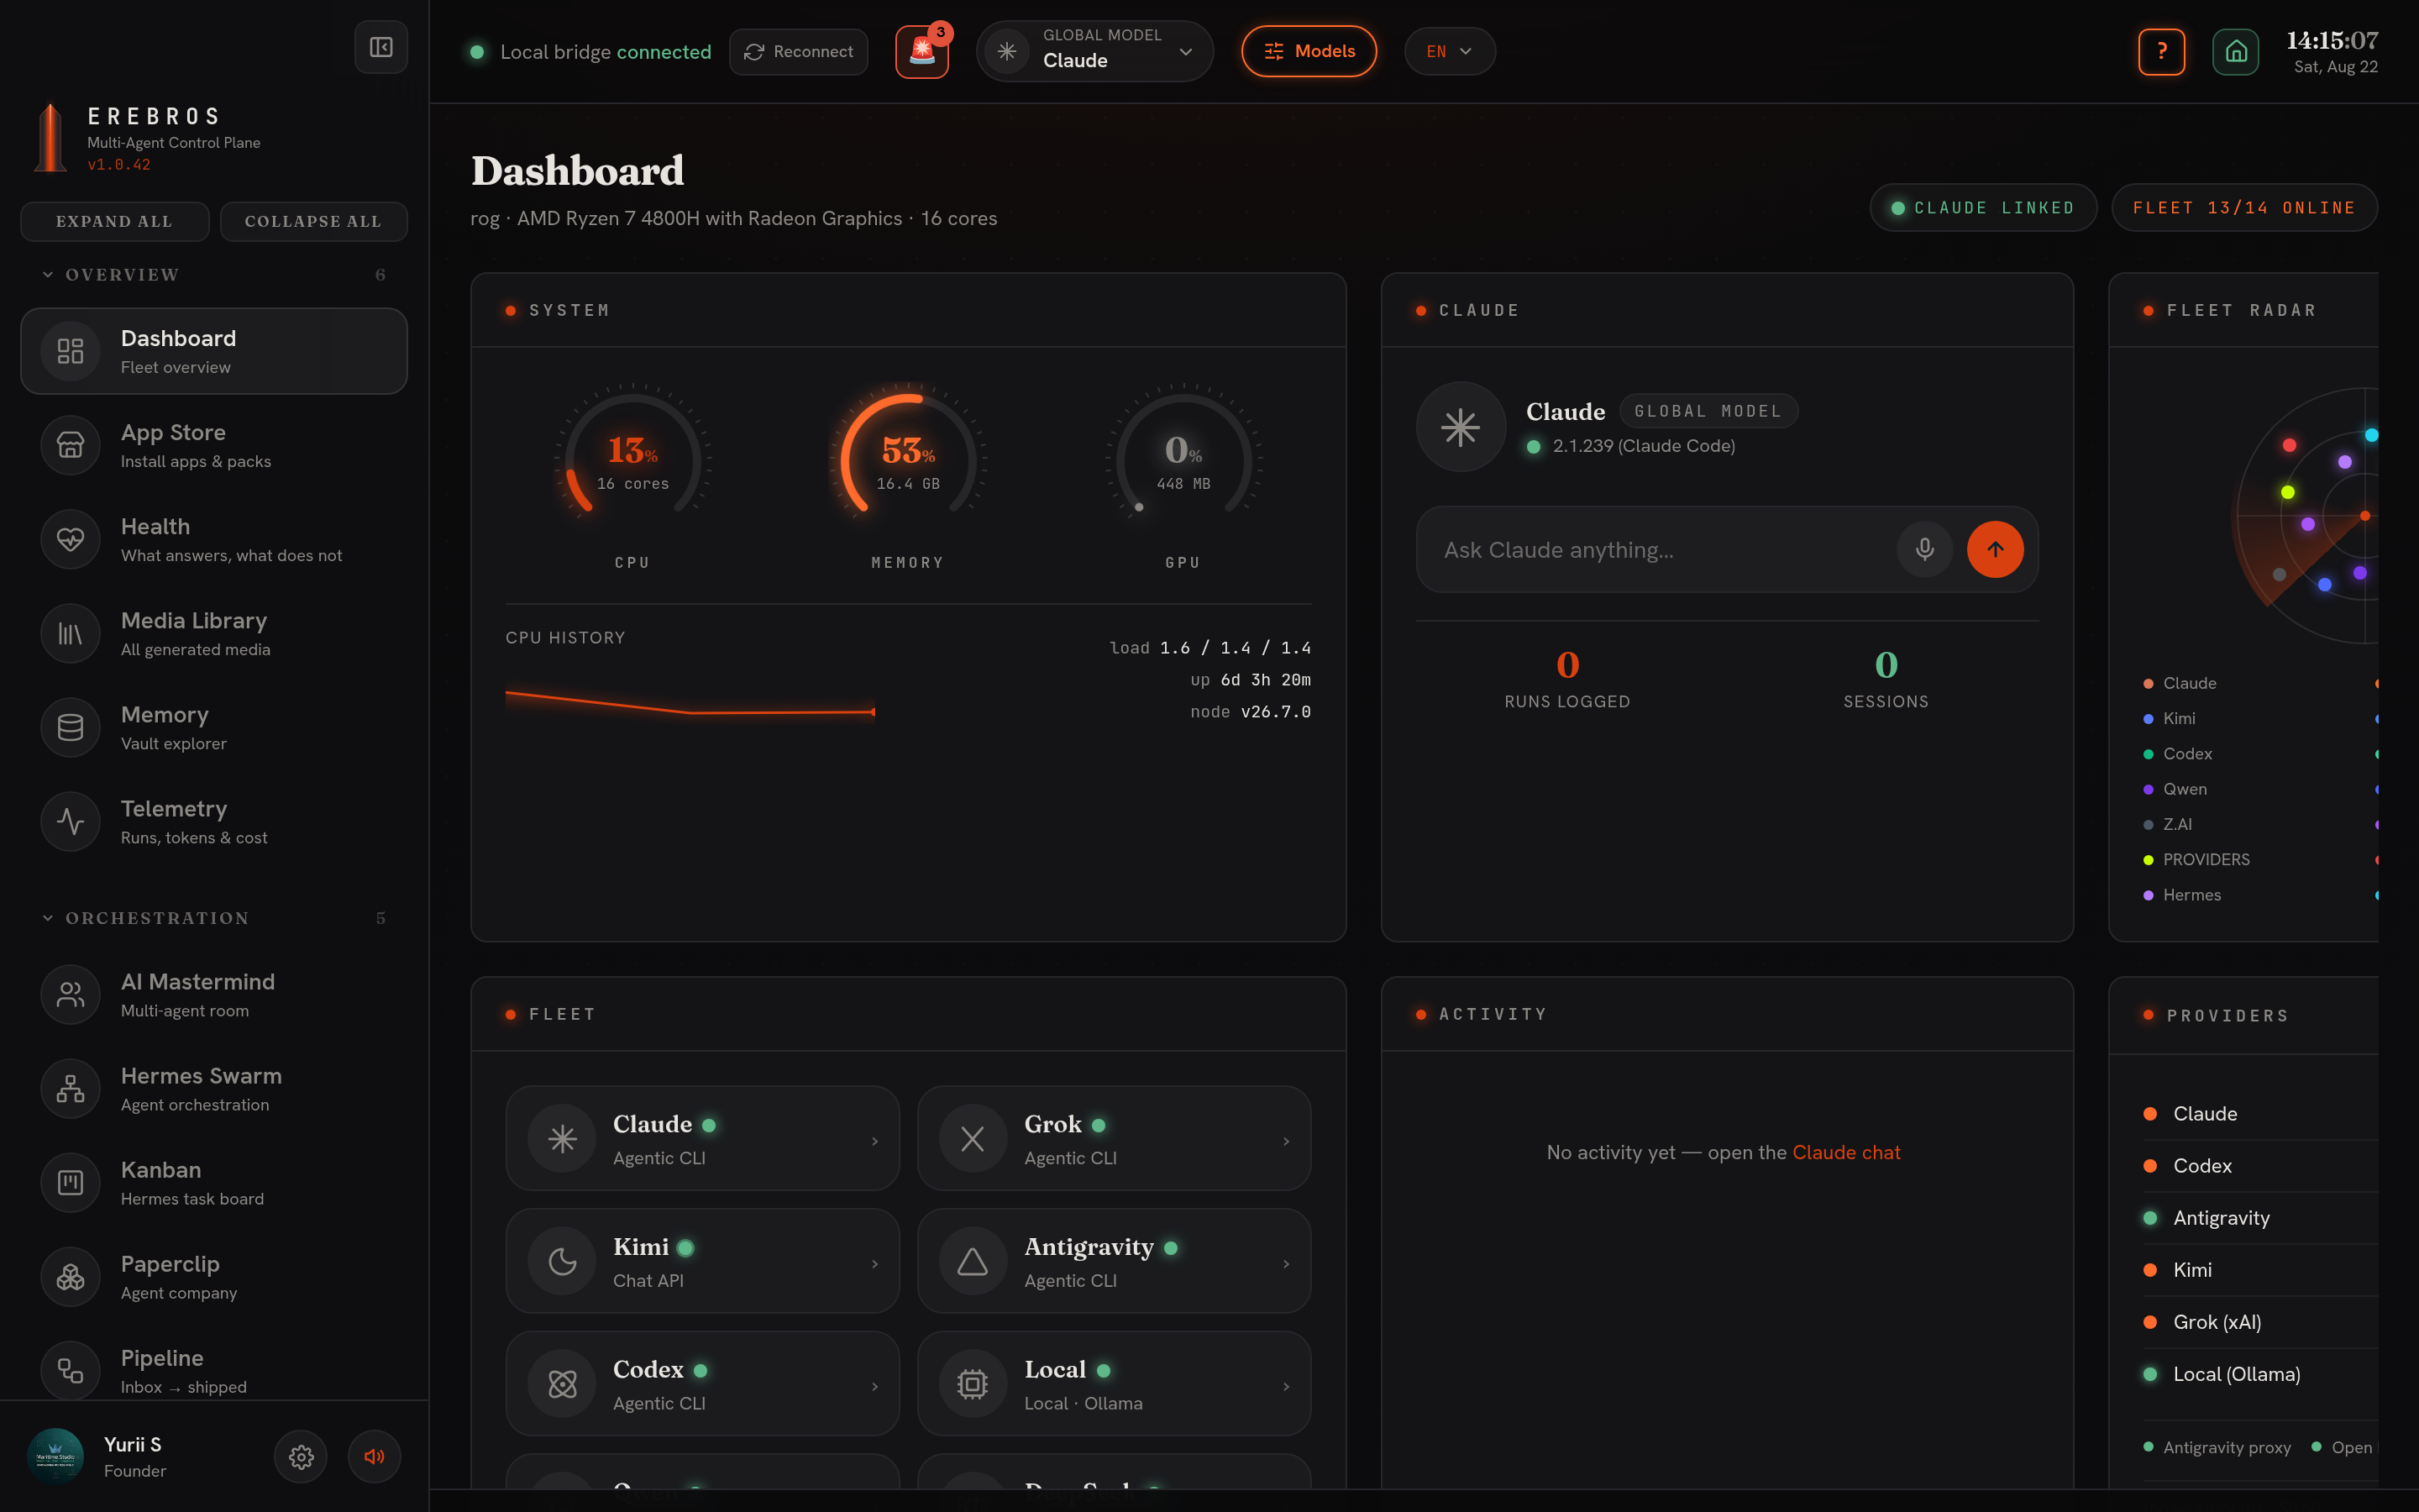Image resolution: width=2419 pixels, height=1512 pixels.
Task: Open the Global Model Claude dropdown
Action: click(1094, 51)
